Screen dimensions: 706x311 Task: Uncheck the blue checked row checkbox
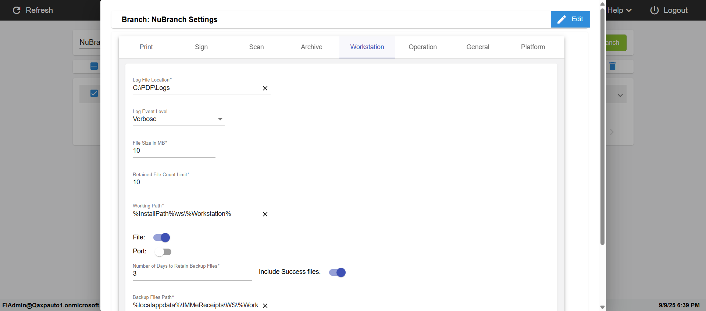click(x=94, y=93)
